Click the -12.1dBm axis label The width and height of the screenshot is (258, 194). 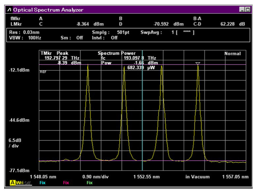19,70
